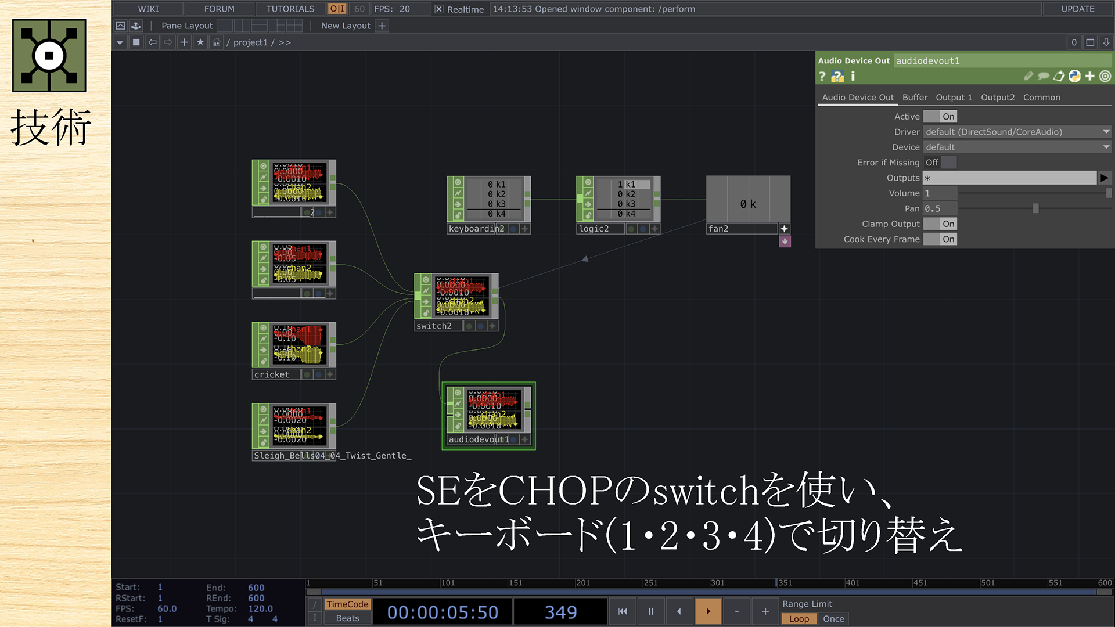Maximize the pane with the square icon at top right
Image resolution: width=1115 pixels, height=627 pixels.
[1090, 42]
